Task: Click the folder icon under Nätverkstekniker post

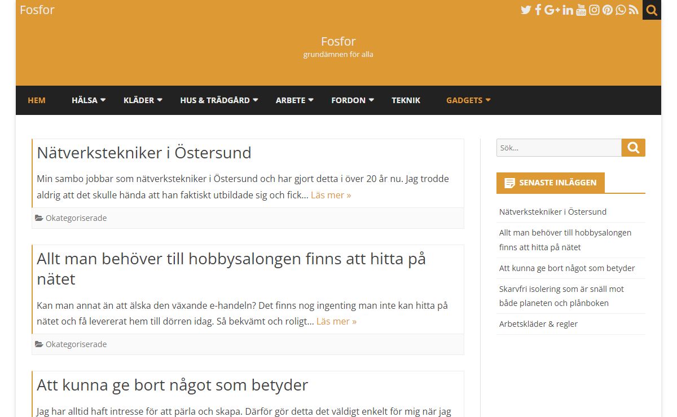Action: point(39,218)
